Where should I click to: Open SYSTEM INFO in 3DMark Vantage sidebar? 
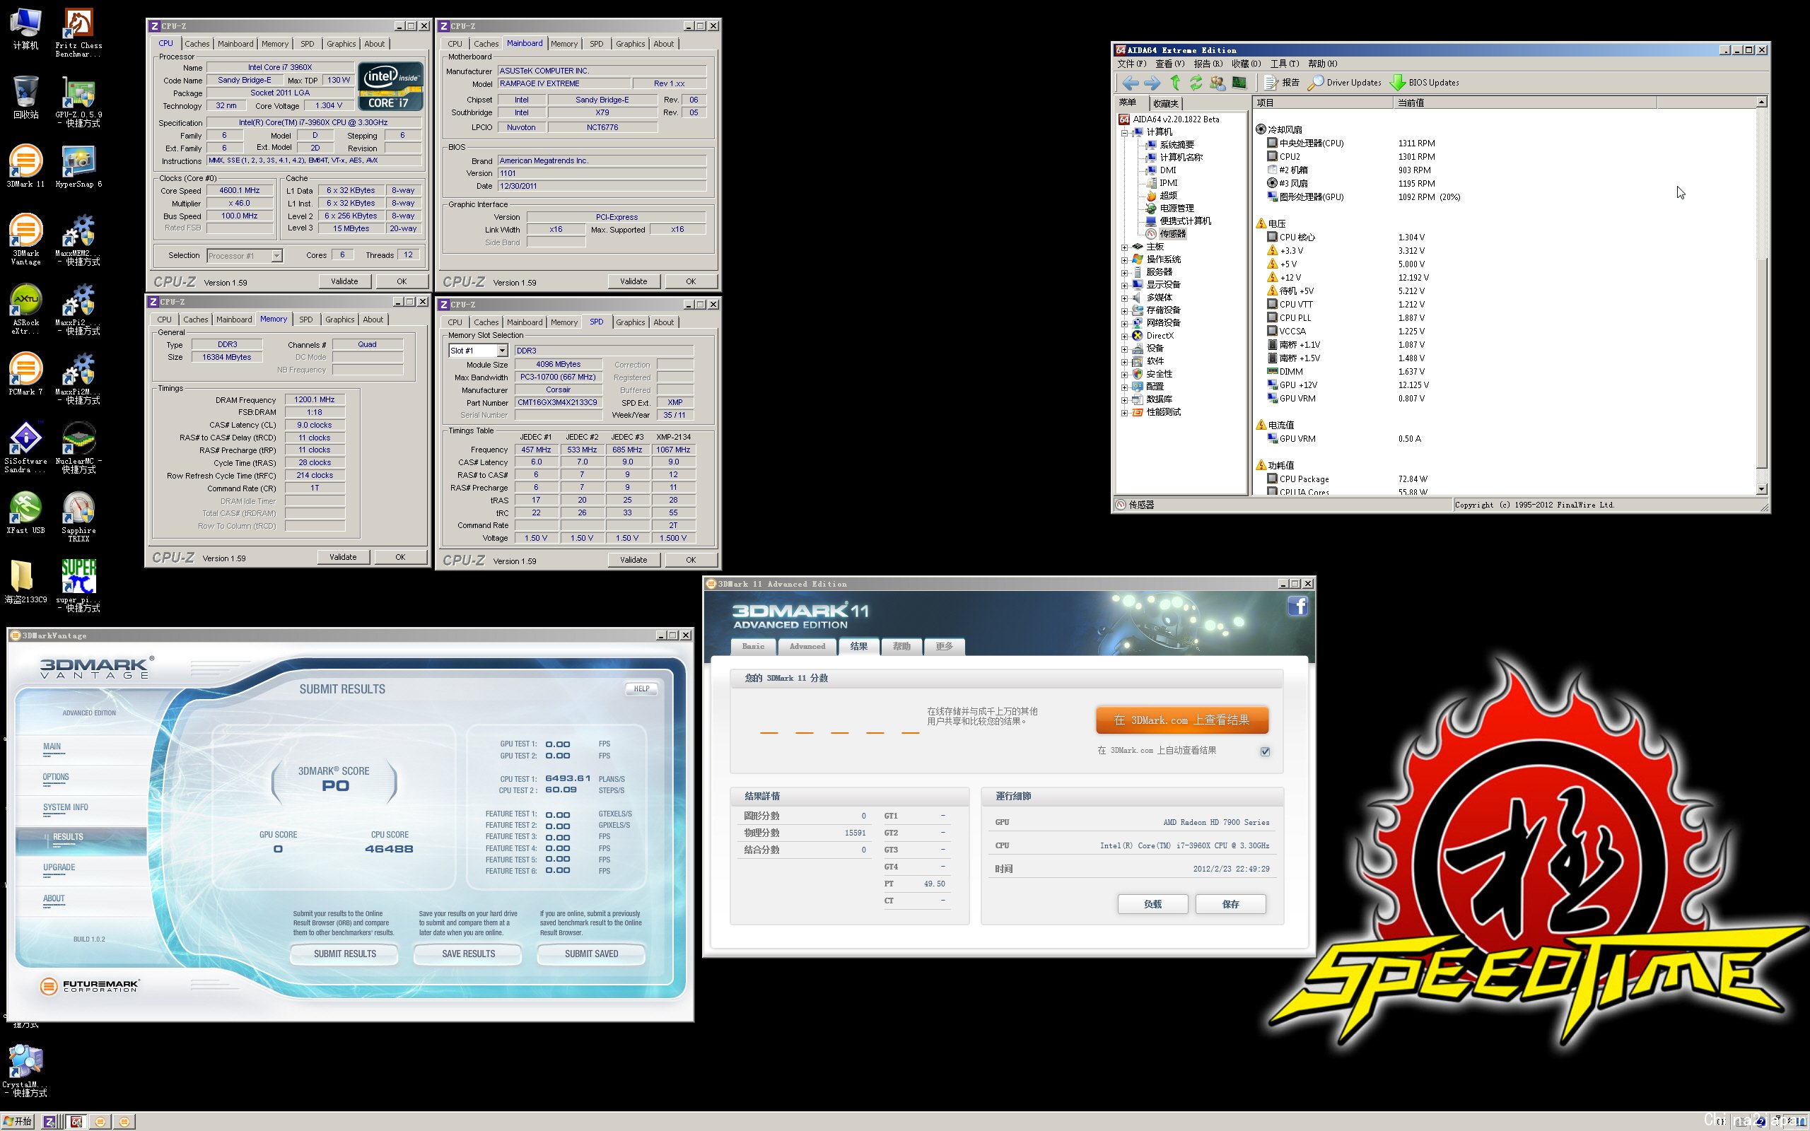(66, 807)
